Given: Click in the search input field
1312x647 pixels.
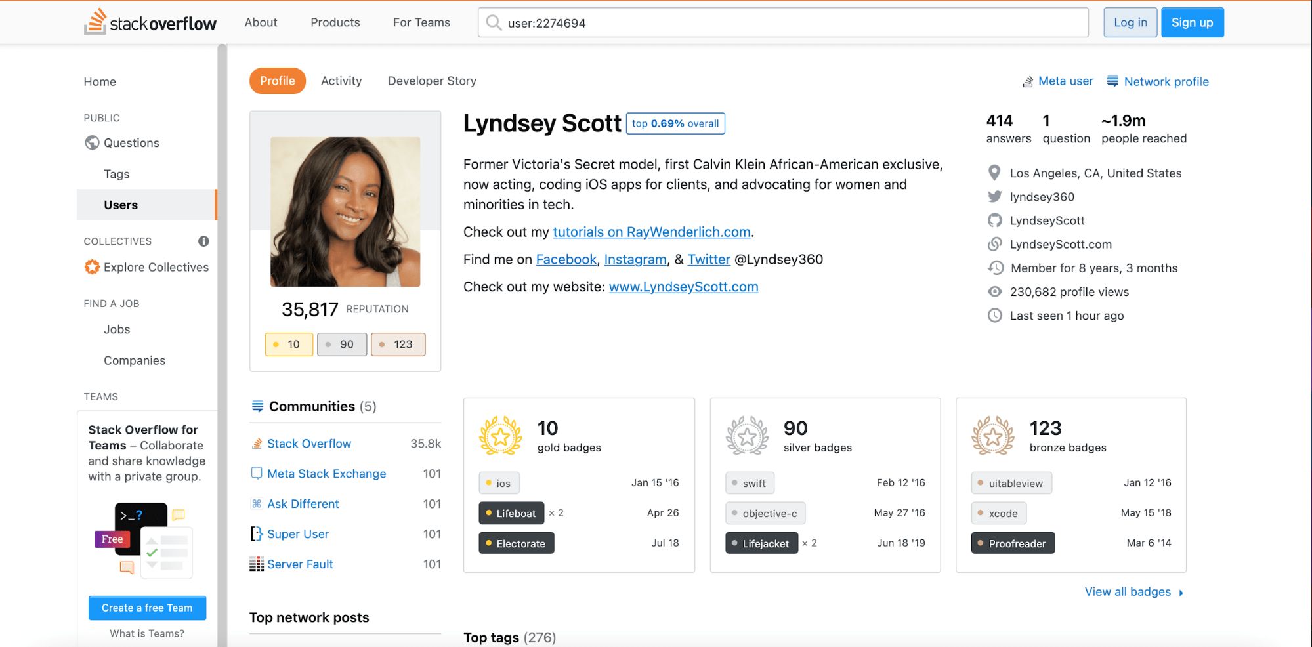Looking at the screenshot, I should tap(788, 23).
